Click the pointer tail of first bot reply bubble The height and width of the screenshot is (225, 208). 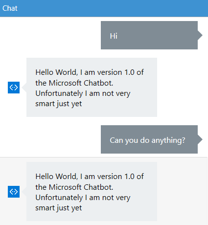24,88
